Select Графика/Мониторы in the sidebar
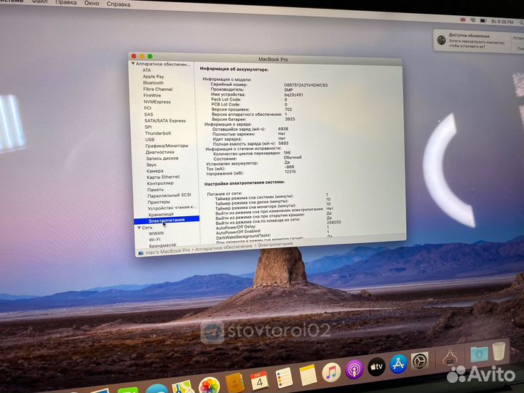 coord(167,146)
